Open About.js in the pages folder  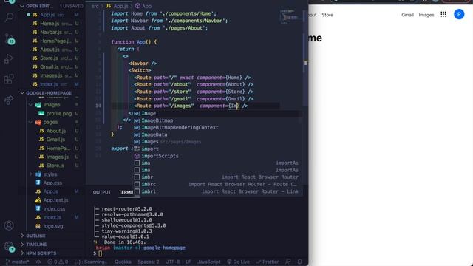[x=56, y=131]
